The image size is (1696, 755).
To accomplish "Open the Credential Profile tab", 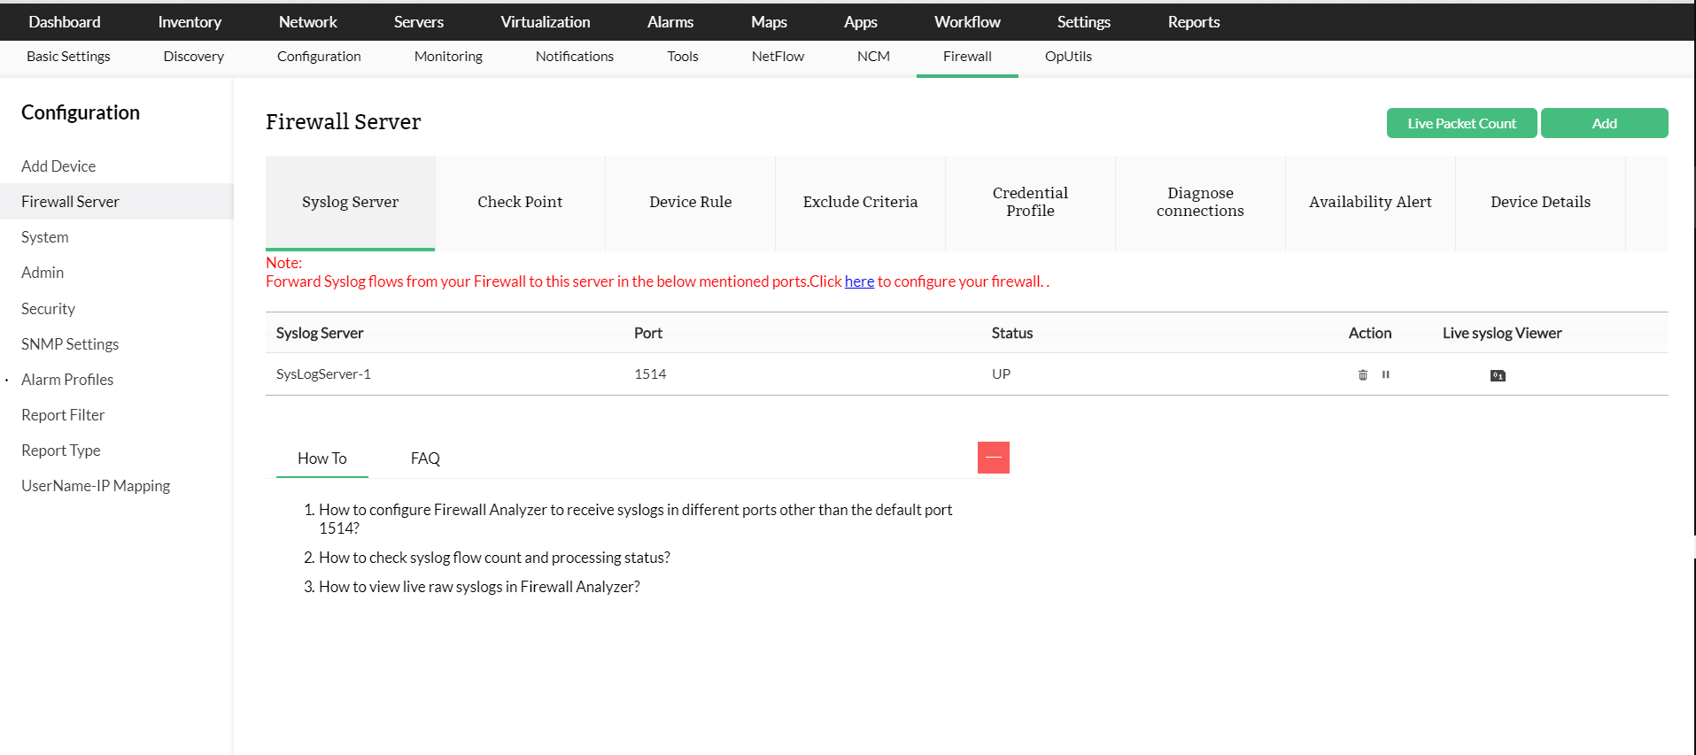I will (x=1031, y=203).
